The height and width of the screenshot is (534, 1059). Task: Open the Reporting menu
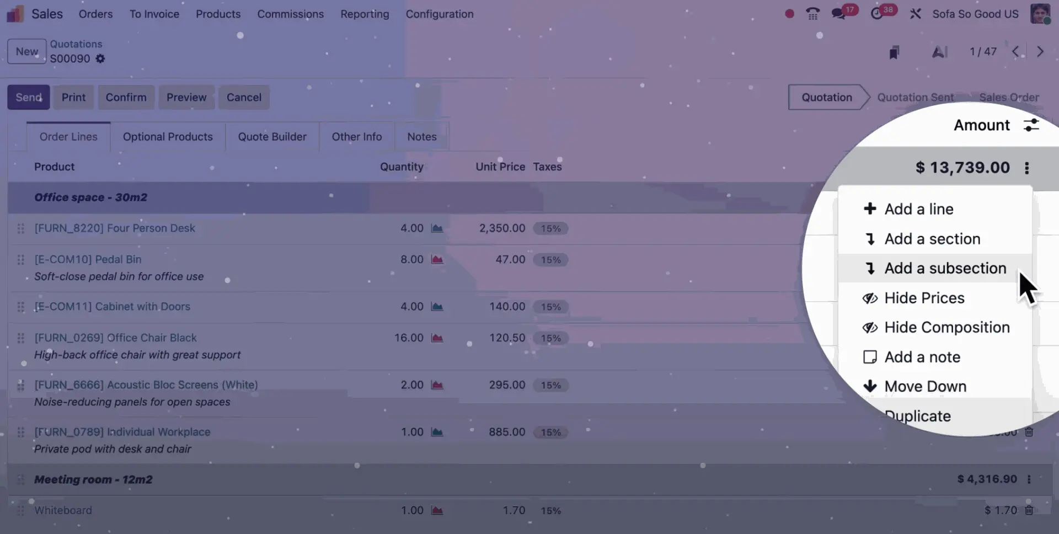click(365, 14)
